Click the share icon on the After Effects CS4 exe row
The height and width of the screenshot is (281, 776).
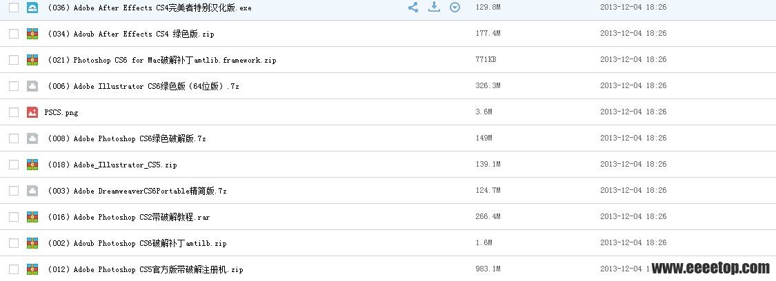coord(412,8)
